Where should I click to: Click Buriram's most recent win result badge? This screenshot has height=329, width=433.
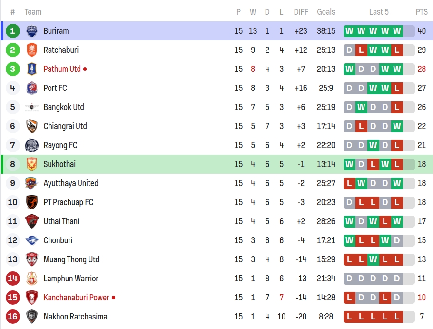(397, 31)
